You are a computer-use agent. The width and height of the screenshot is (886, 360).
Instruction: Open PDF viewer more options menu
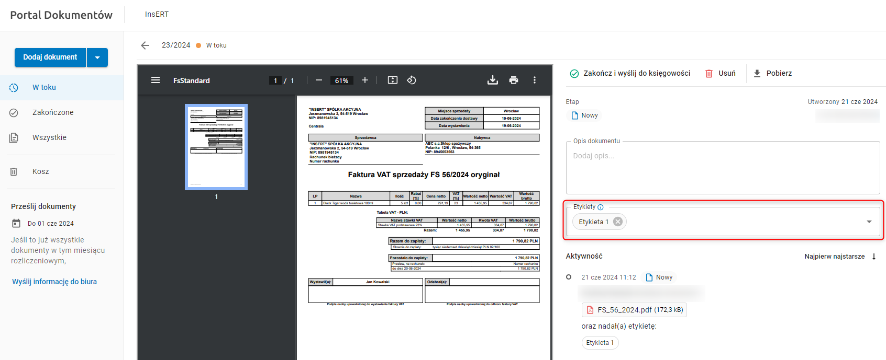535,80
